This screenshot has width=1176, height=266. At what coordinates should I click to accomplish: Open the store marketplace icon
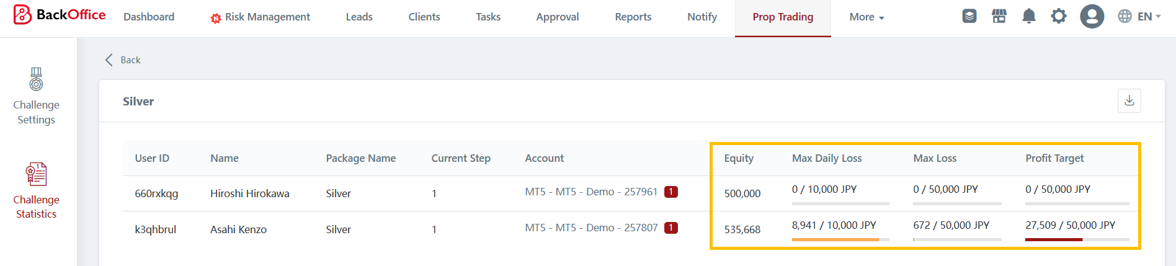click(x=999, y=16)
